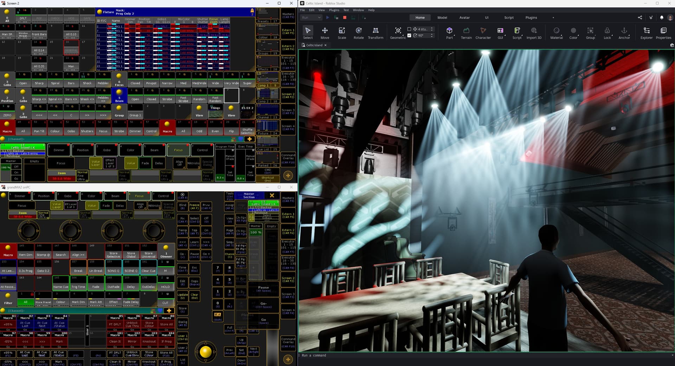The height and width of the screenshot is (366, 675).
Task: Open the GUI insert tool
Action: [500, 33]
